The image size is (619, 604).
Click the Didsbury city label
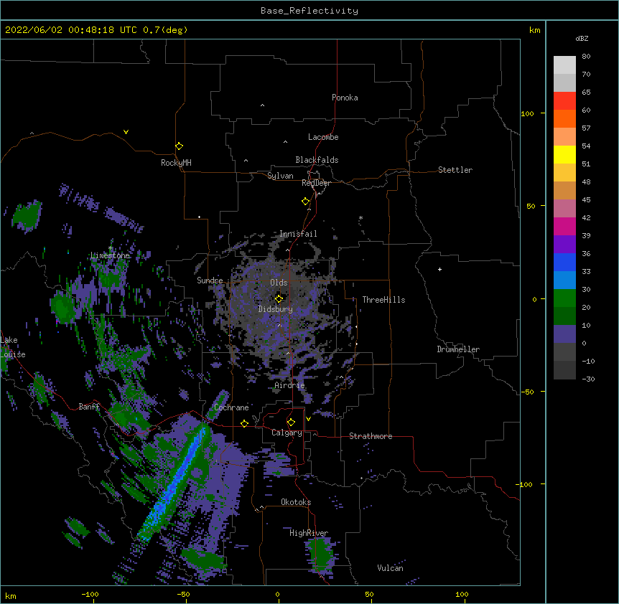click(x=276, y=309)
